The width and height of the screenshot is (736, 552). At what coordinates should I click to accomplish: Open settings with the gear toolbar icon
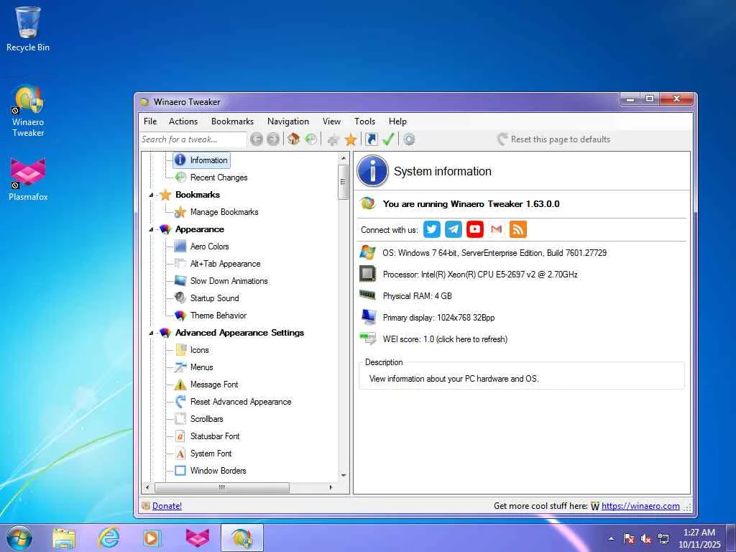click(409, 139)
